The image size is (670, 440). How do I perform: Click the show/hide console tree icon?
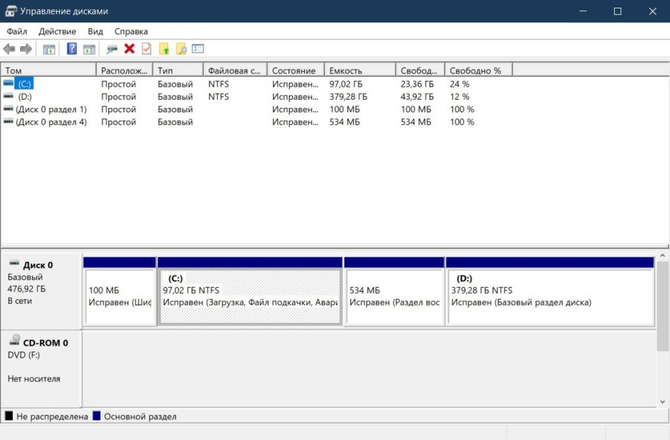coord(49,49)
